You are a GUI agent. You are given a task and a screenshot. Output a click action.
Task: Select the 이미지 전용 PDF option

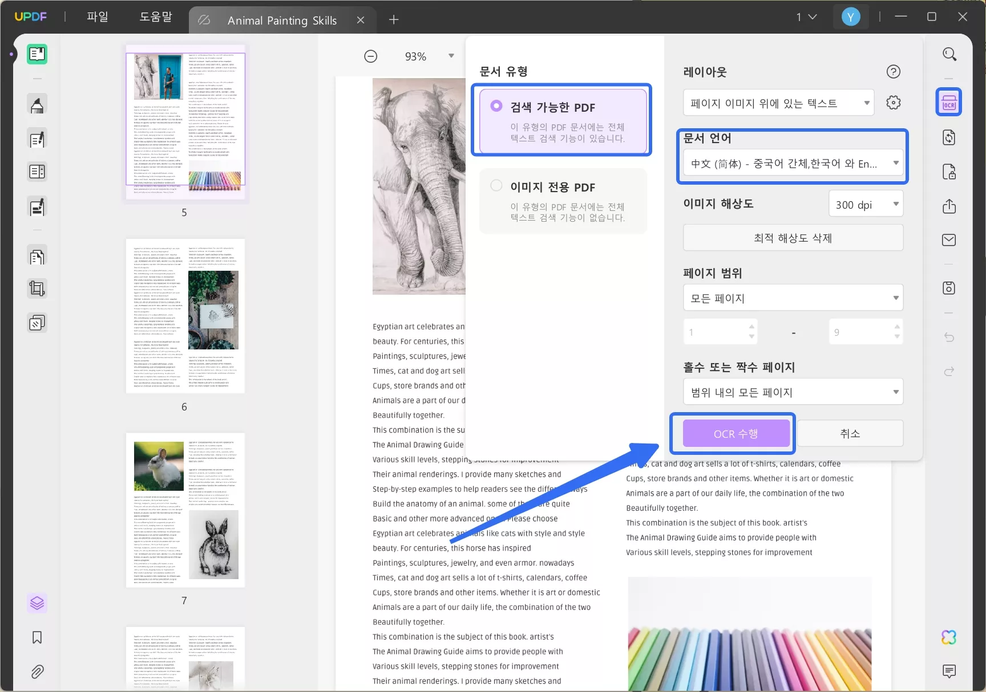pyautogui.click(x=563, y=201)
